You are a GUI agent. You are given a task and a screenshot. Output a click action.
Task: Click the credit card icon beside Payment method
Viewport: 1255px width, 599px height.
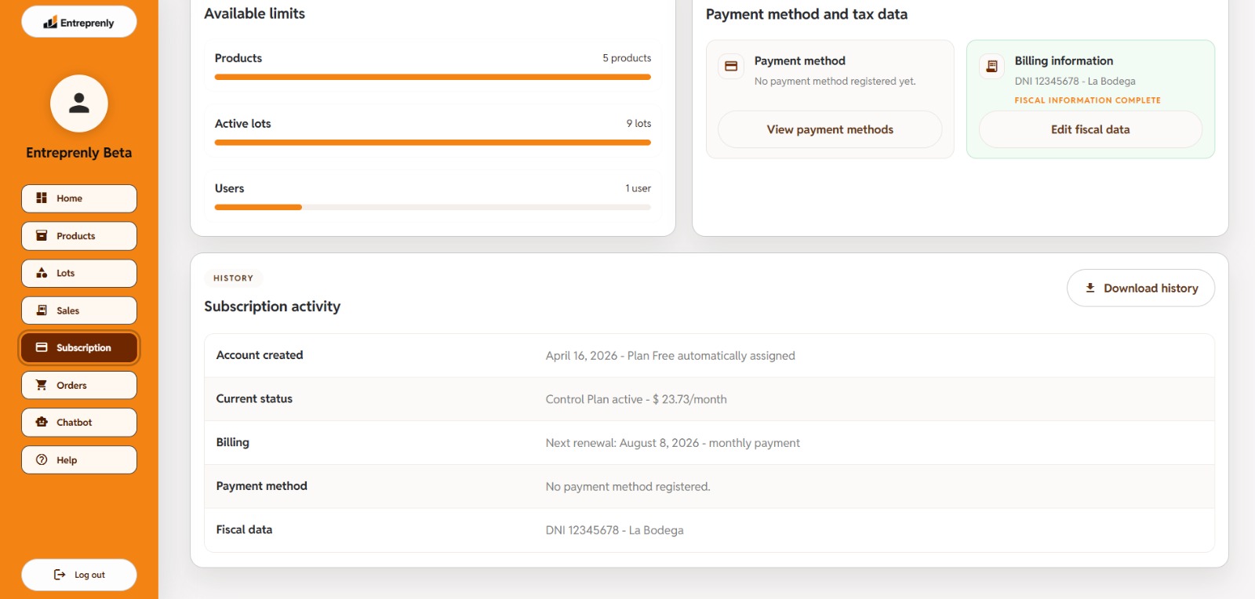[731, 66]
